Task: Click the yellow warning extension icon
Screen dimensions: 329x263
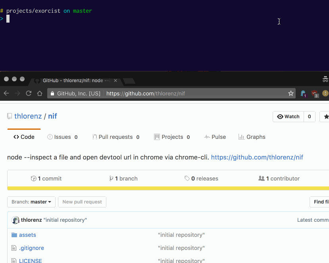Action: (x=325, y=93)
